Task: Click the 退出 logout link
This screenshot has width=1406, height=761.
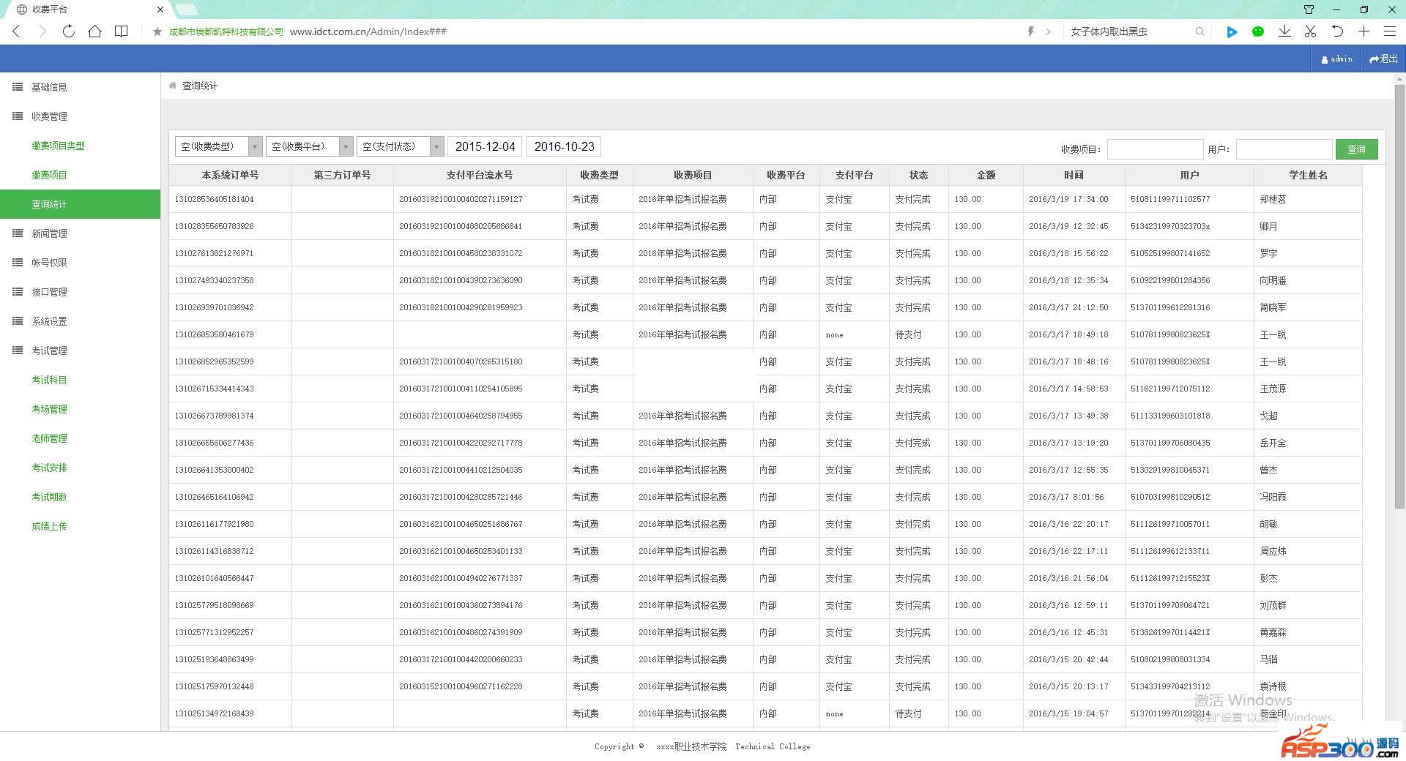Action: tap(1383, 59)
